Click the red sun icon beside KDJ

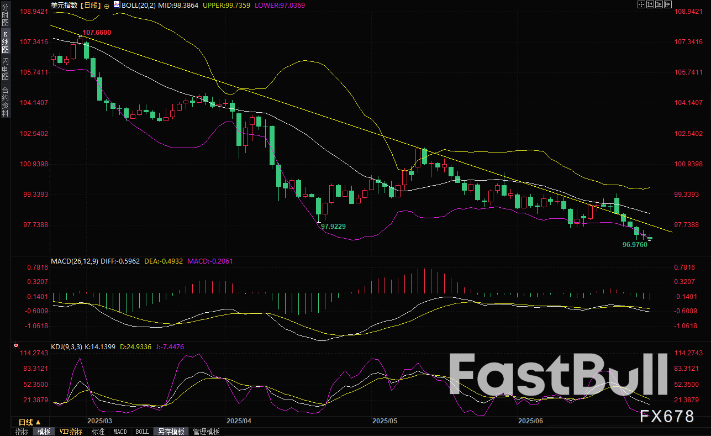[15, 346]
